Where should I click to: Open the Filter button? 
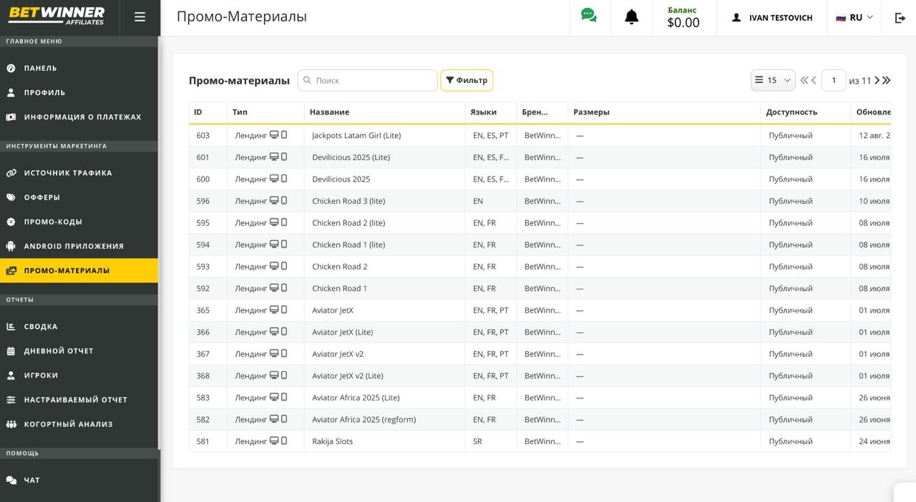(467, 80)
